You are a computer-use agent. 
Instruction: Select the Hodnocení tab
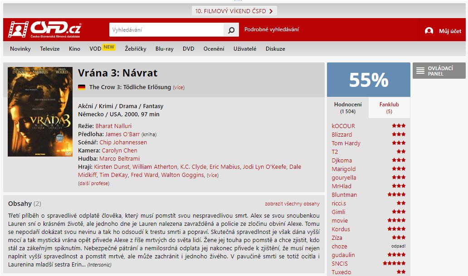point(348,107)
